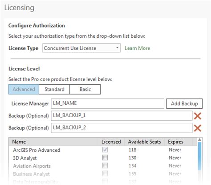The width and height of the screenshot is (211, 185).
Task: Click Never in the ArcGIS Pro Advanced row
Action: 175,150
